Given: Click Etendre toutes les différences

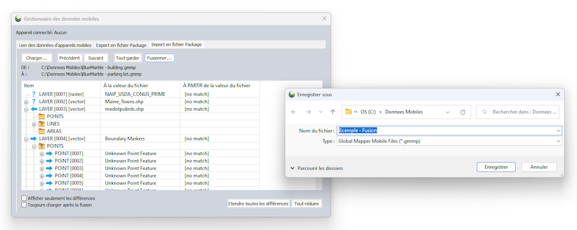Looking at the screenshot, I should (x=258, y=203).
